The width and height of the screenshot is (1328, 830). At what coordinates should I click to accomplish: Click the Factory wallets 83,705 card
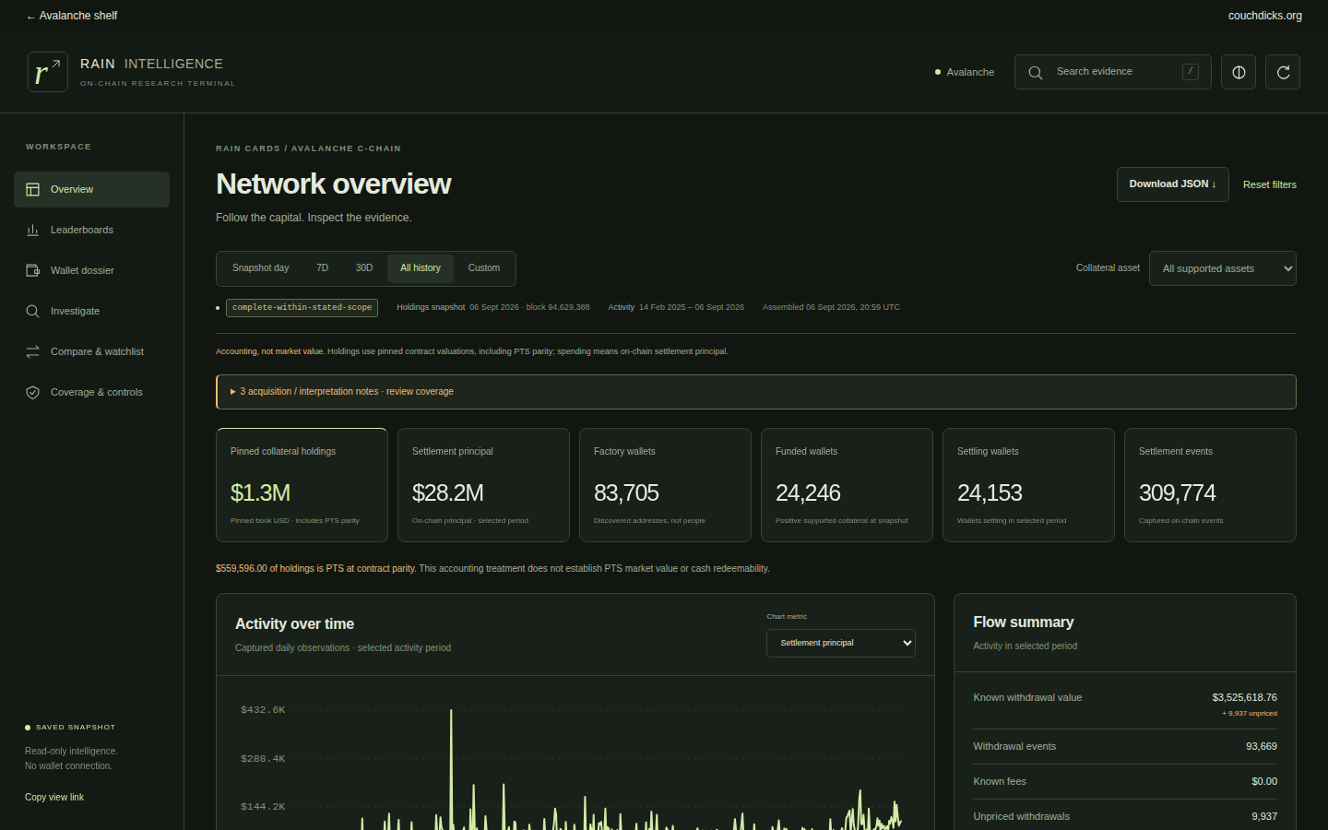click(665, 485)
